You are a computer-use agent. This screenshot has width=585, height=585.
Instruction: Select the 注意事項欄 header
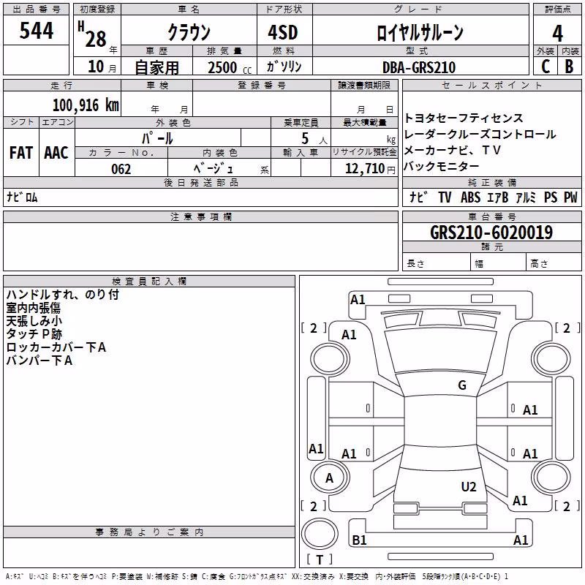pyautogui.click(x=200, y=216)
